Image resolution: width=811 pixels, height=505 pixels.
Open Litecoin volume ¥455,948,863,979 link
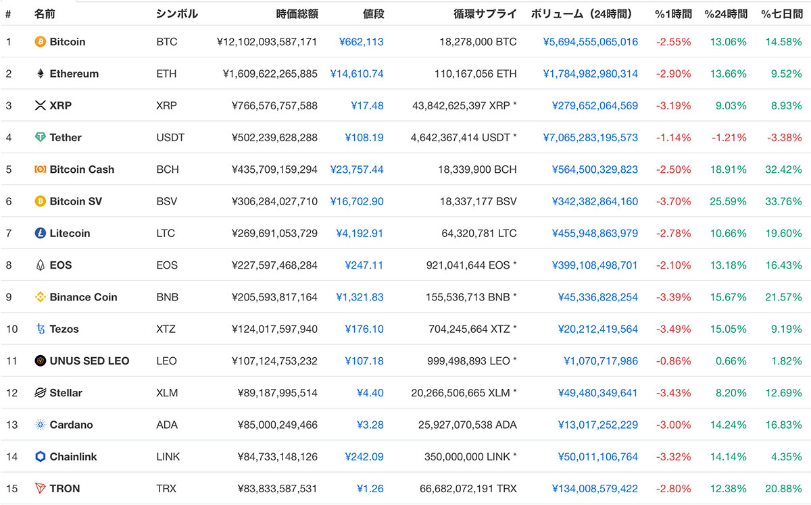coord(595,233)
